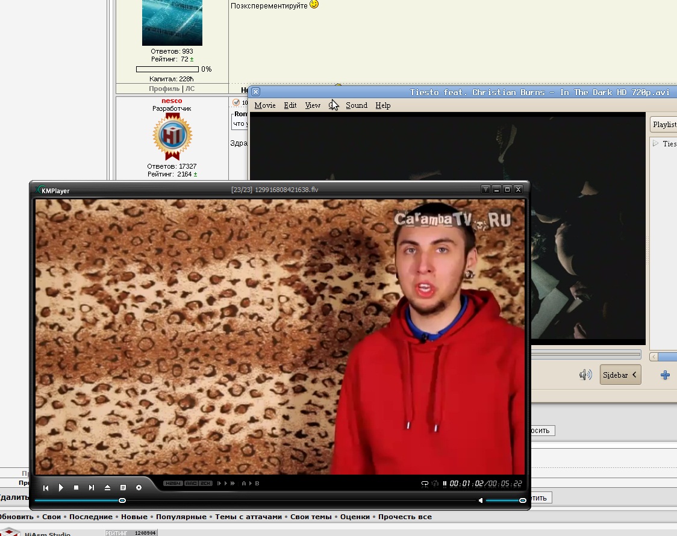
Task: Click the blue plus add-to-playlist icon
Action: pos(665,375)
